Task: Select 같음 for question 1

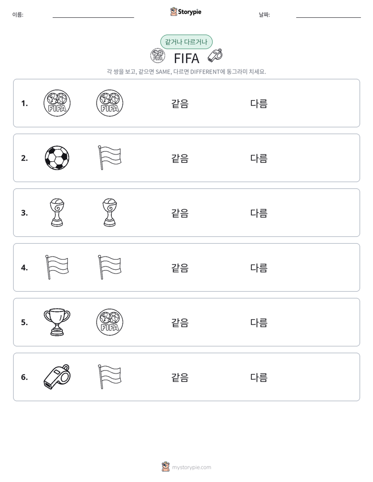Action: point(180,103)
